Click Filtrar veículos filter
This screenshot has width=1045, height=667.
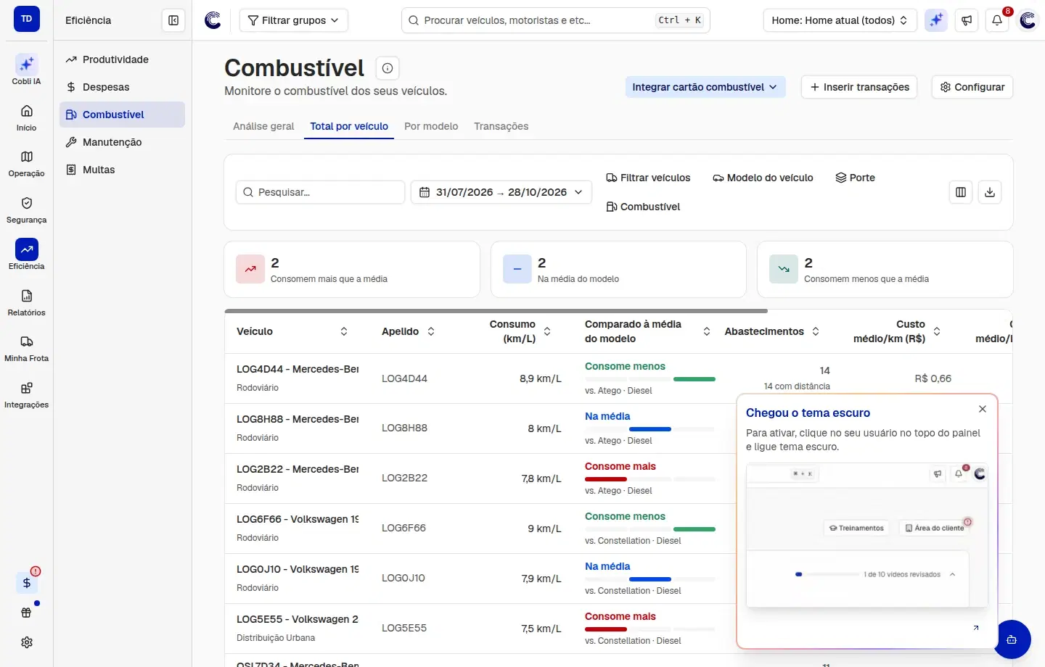coord(648,178)
